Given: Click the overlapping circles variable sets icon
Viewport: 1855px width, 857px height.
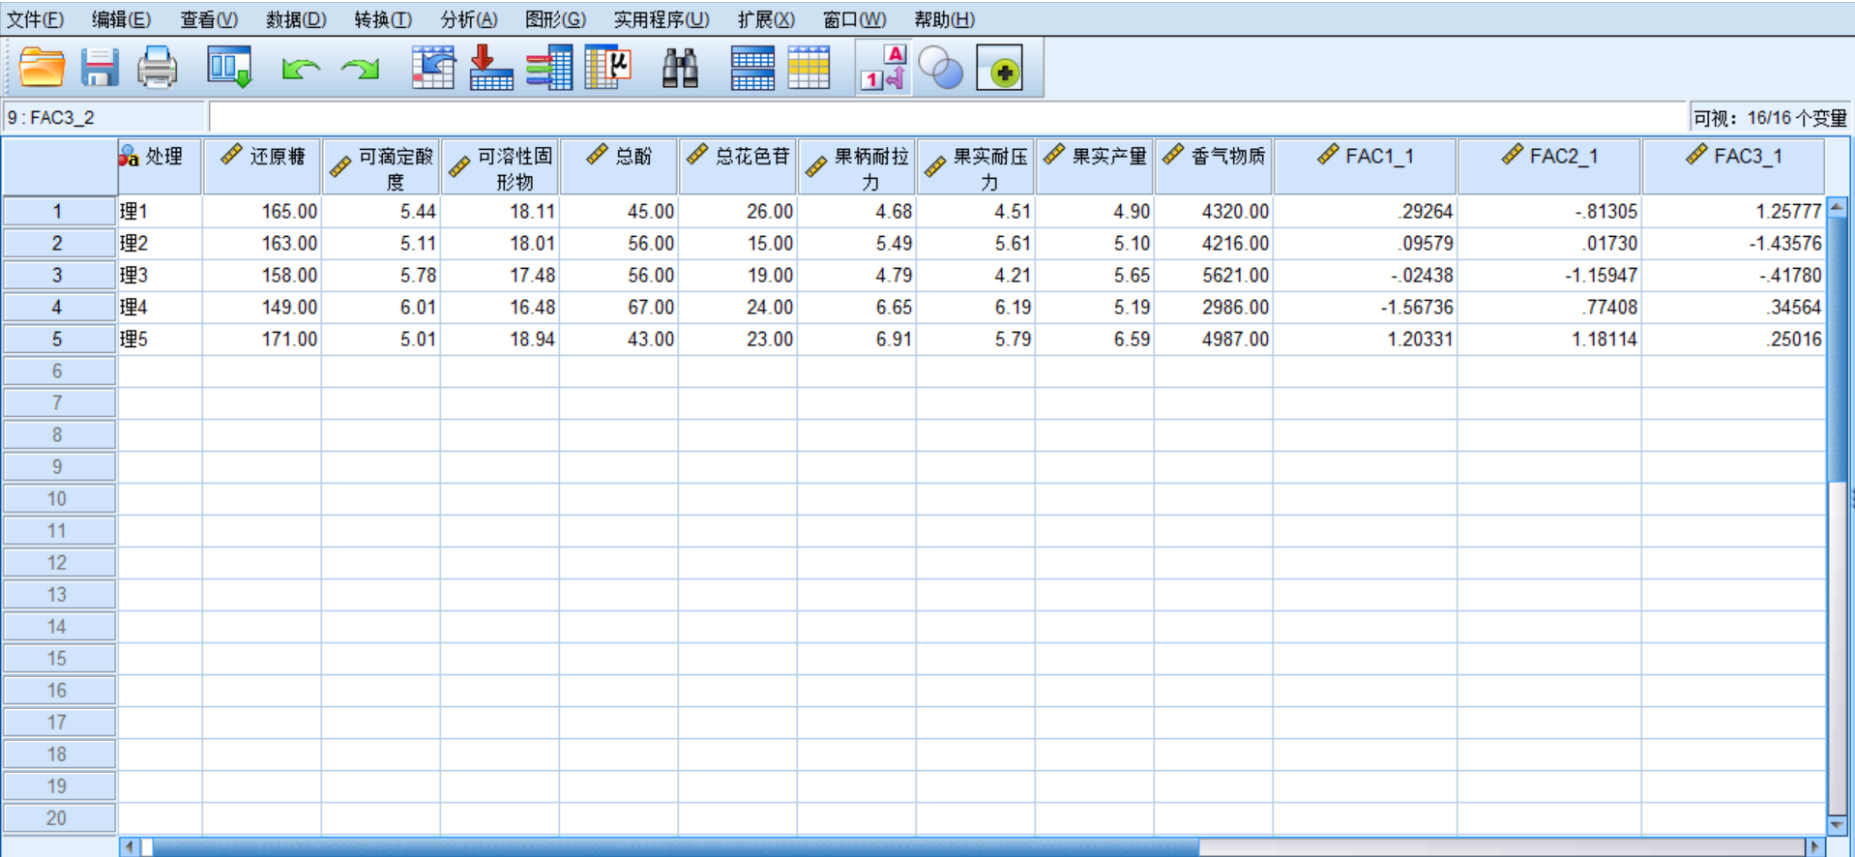Looking at the screenshot, I should [940, 69].
